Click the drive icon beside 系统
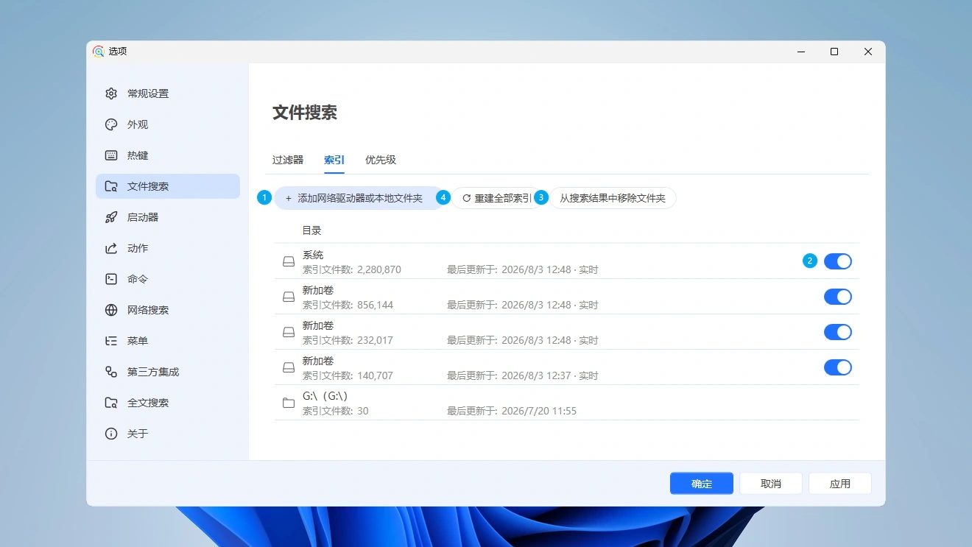 pos(289,261)
